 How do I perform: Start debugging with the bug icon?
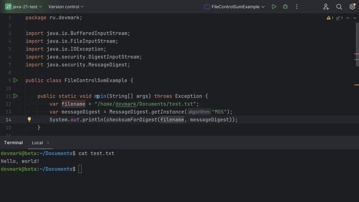point(285,7)
